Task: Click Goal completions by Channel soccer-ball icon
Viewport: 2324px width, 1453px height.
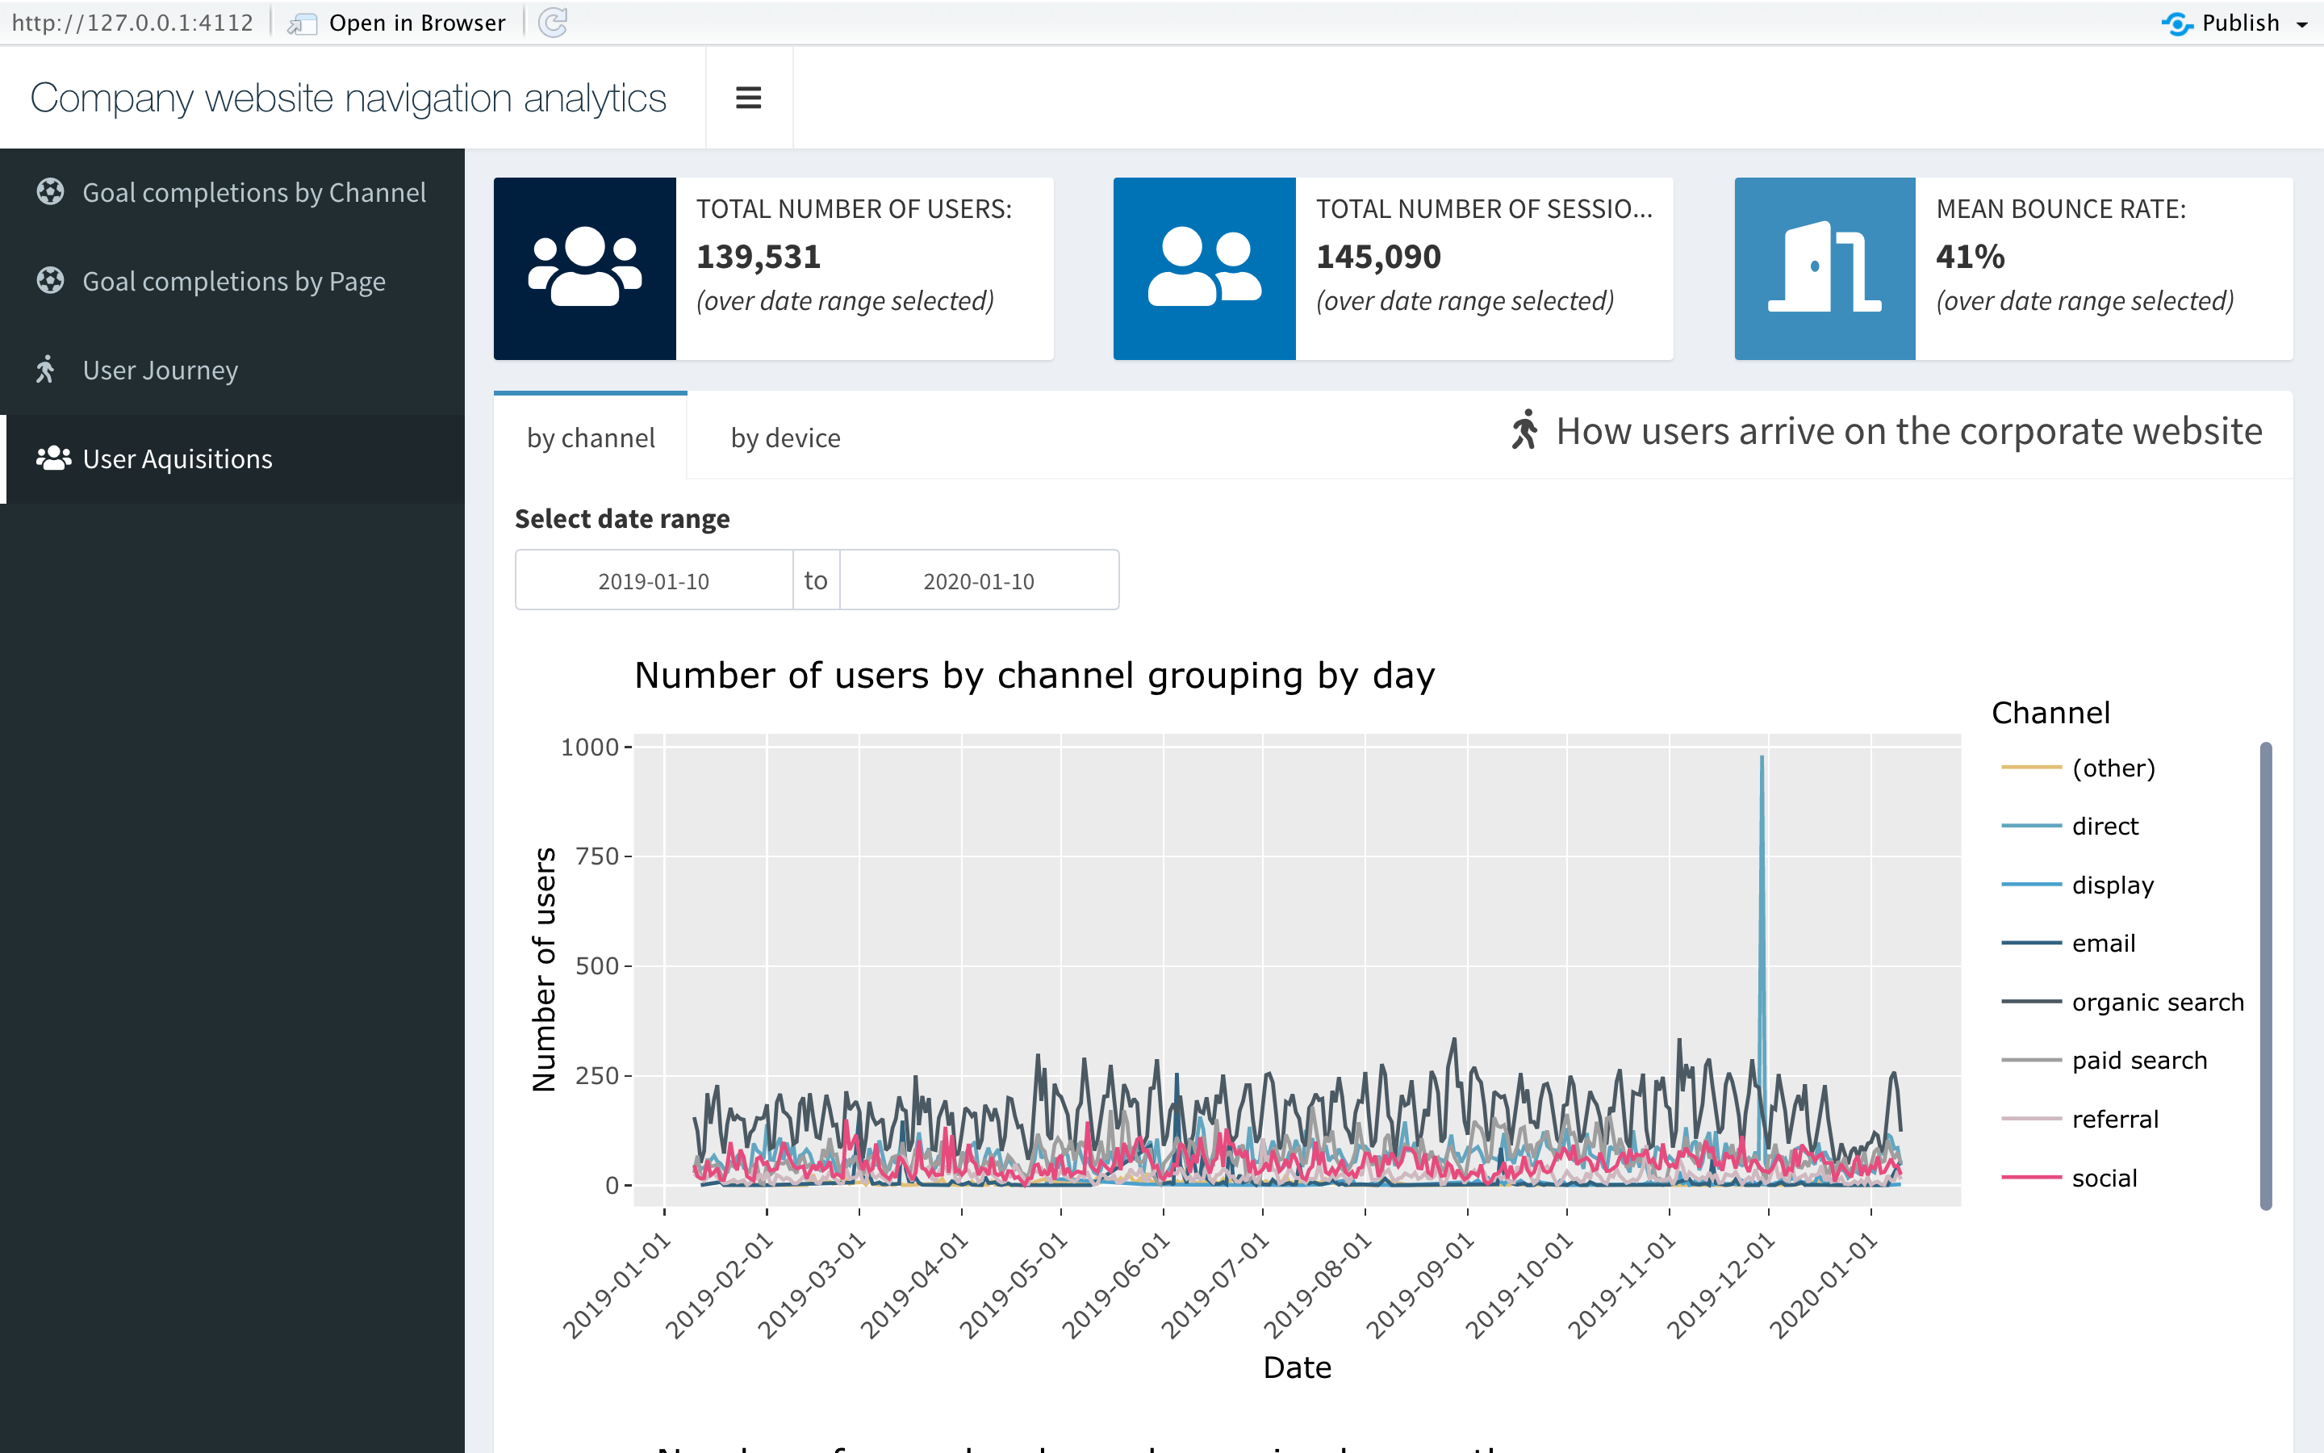Action: [x=50, y=192]
